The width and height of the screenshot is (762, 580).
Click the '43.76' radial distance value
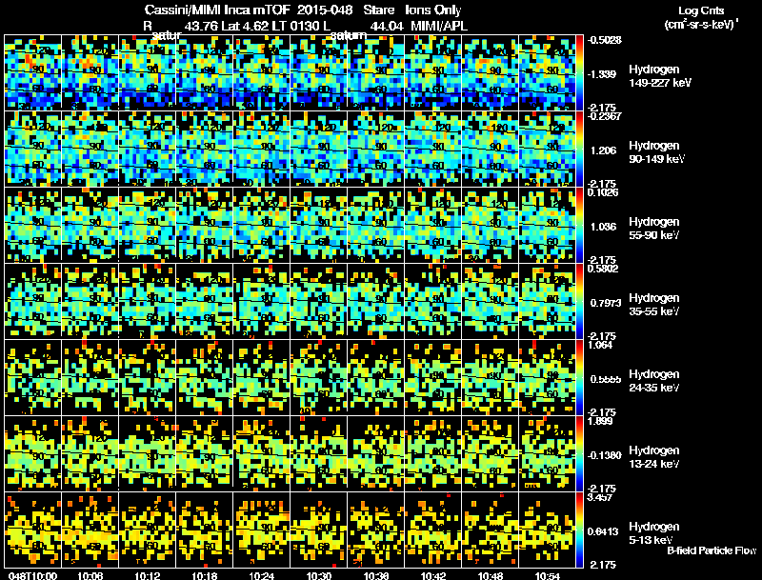[201, 26]
